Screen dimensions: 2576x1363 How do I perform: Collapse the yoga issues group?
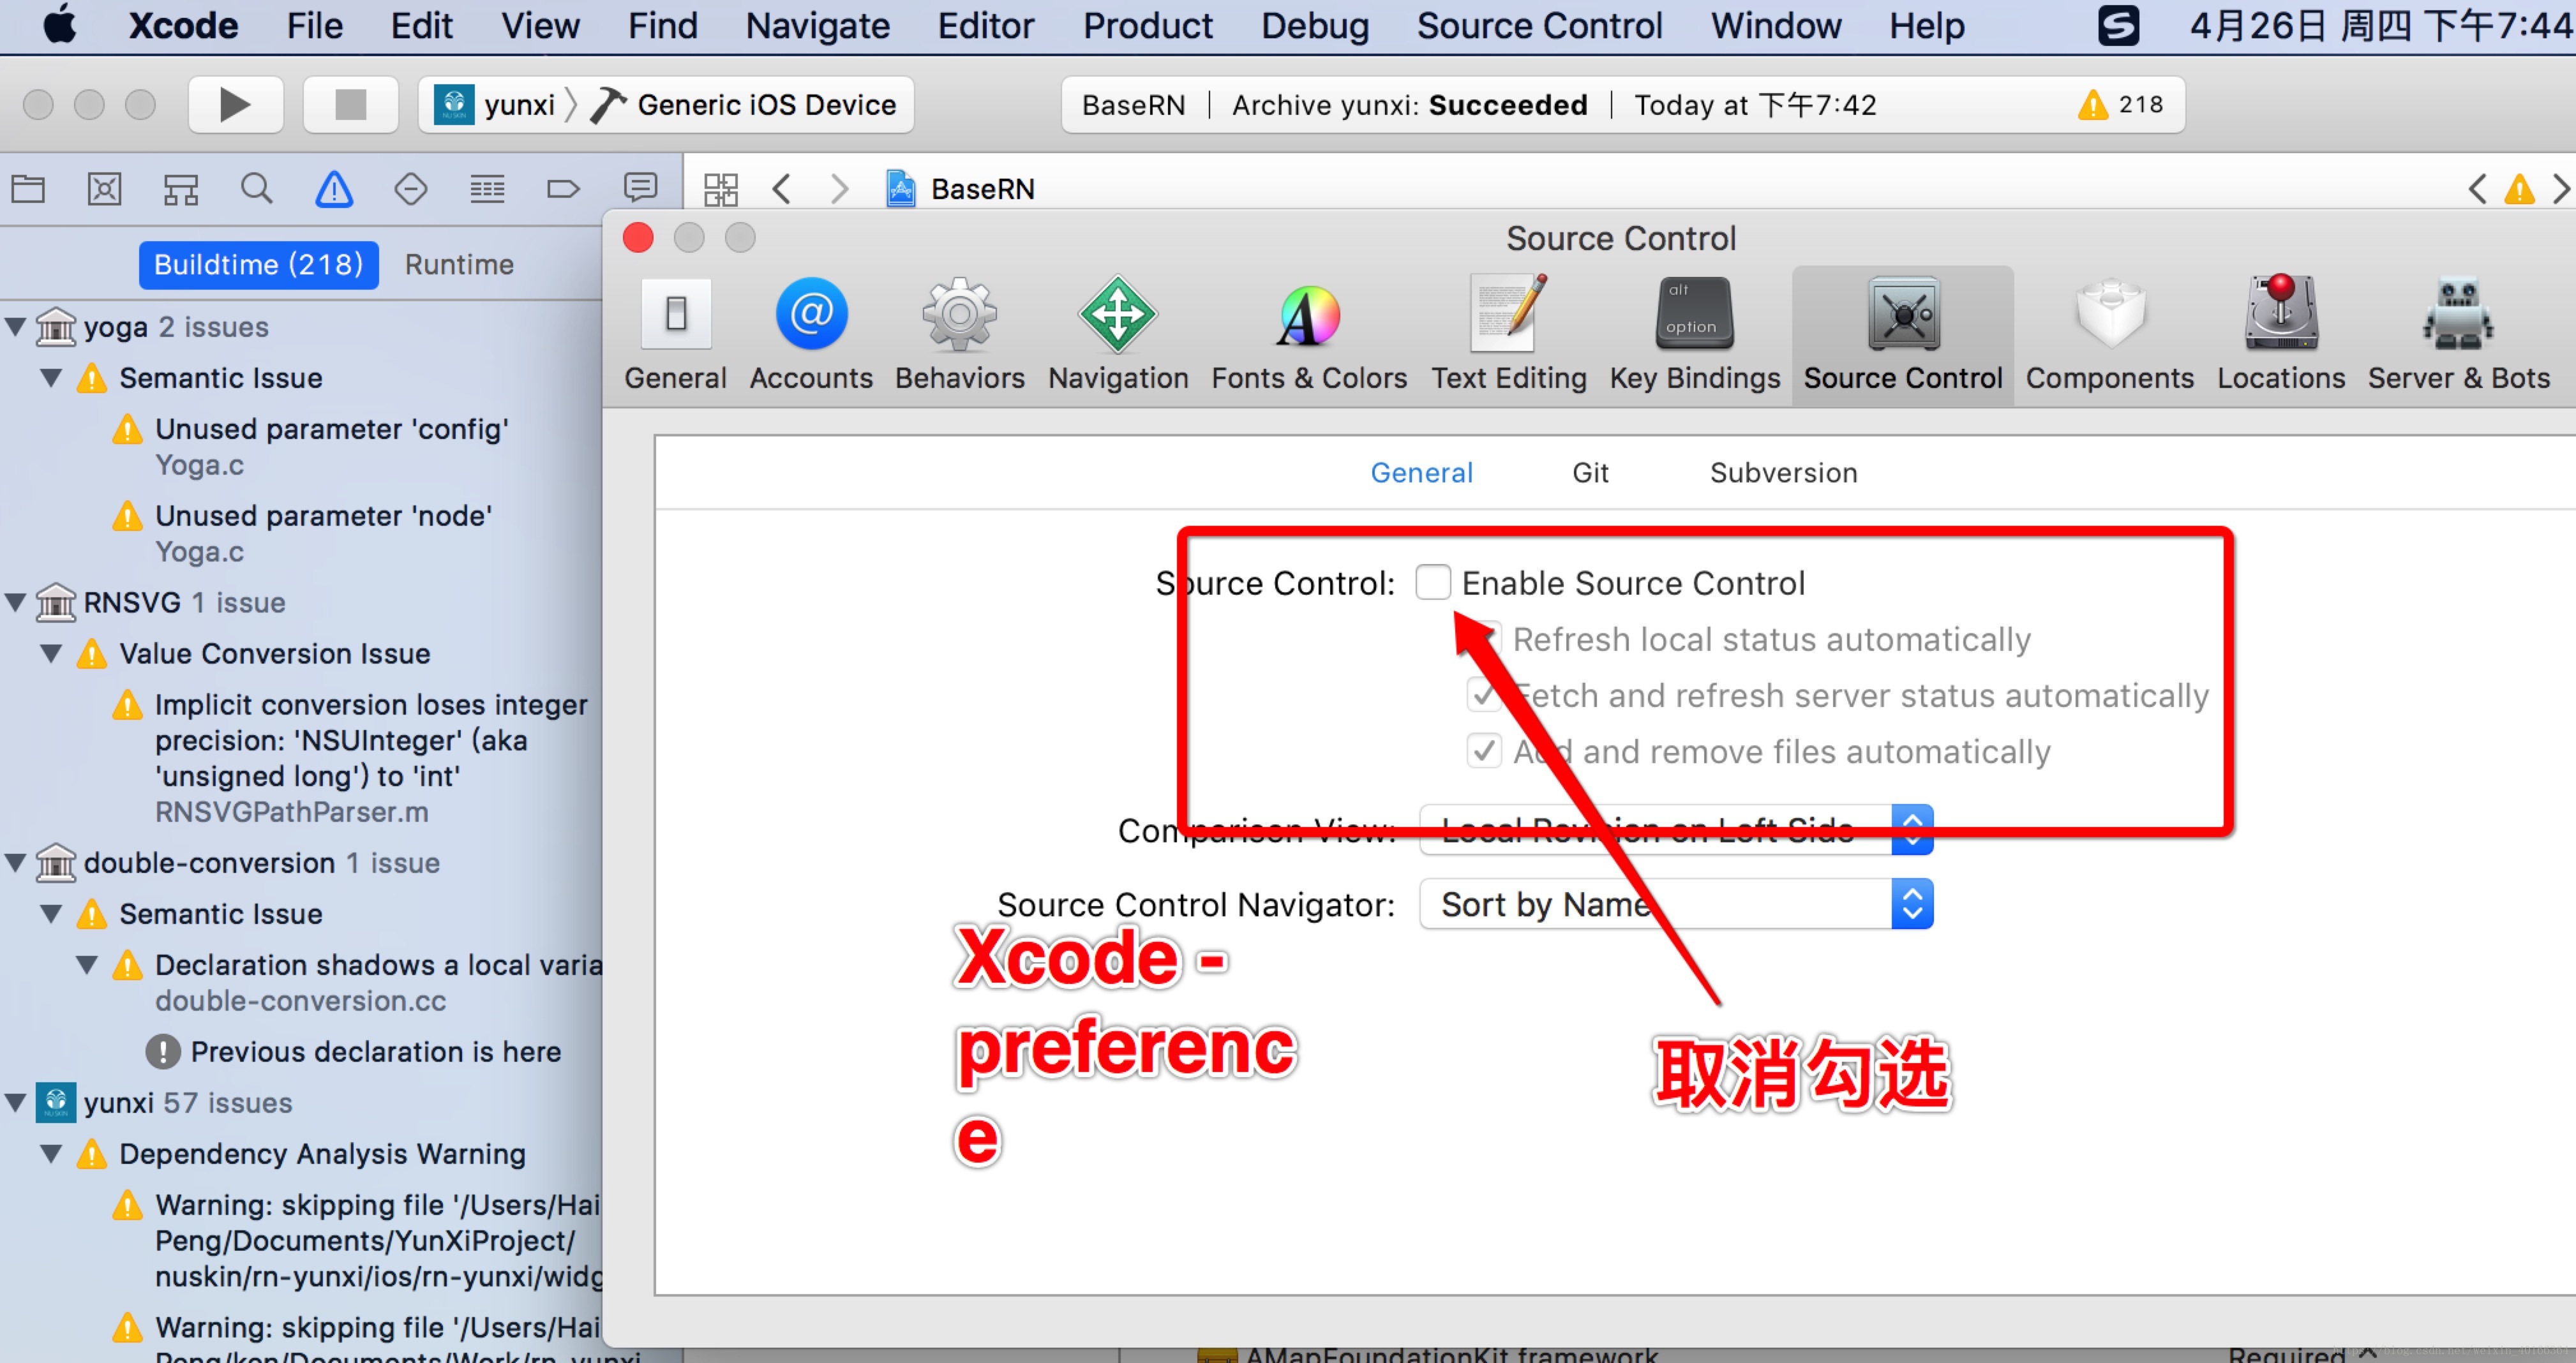(15, 327)
